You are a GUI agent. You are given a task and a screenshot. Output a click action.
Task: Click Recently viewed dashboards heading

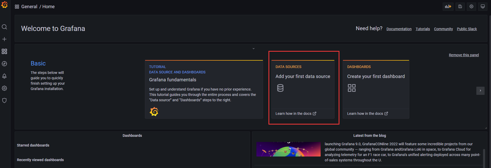[x=40, y=160]
